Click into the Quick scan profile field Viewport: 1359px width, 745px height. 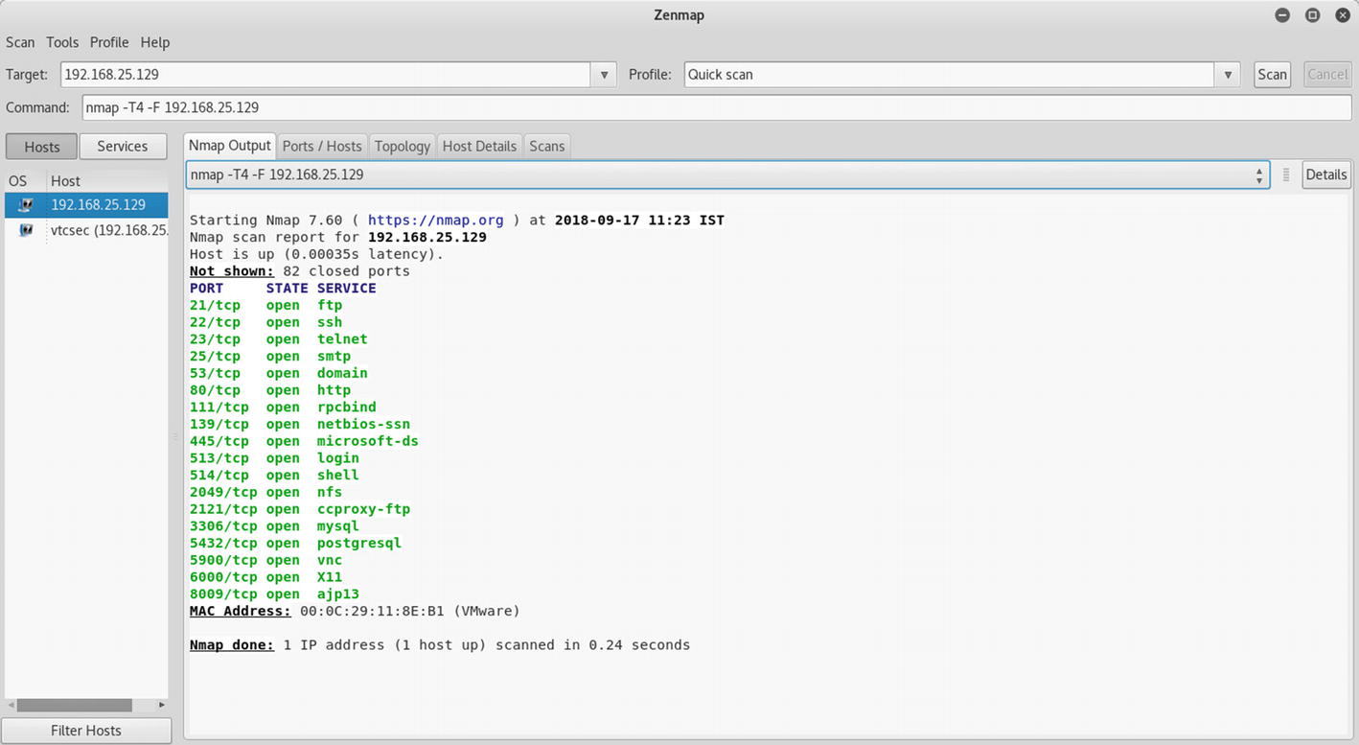tap(950, 75)
